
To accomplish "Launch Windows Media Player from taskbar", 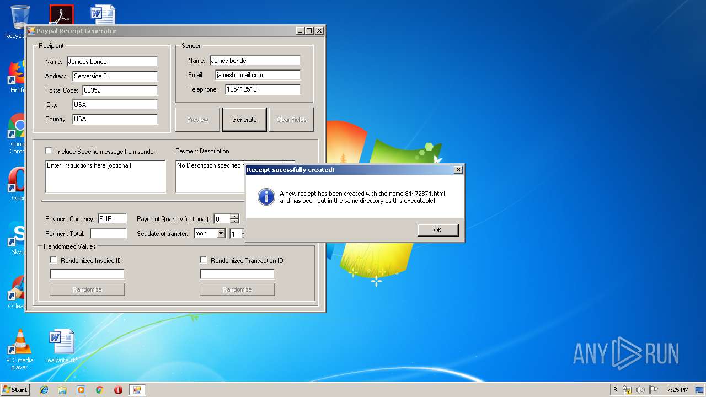I will click(x=81, y=390).
